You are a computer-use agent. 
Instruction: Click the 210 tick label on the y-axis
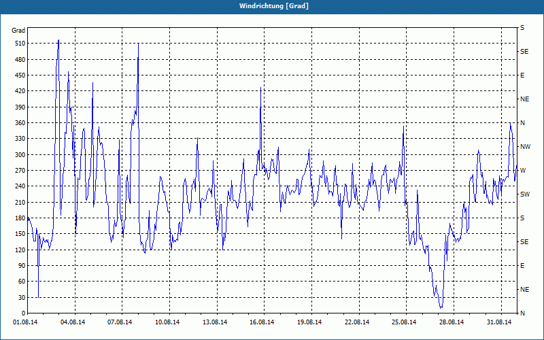[20, 202]
